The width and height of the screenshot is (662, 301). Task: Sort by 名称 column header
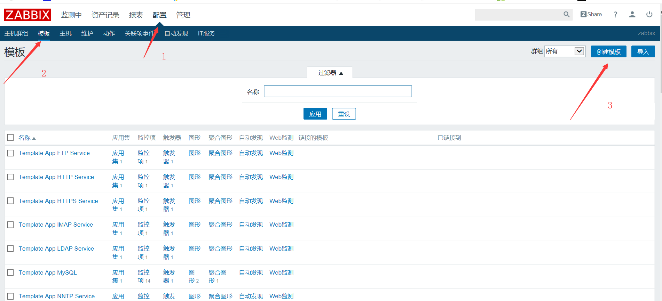pyautogui.click(x=25, y=138)
